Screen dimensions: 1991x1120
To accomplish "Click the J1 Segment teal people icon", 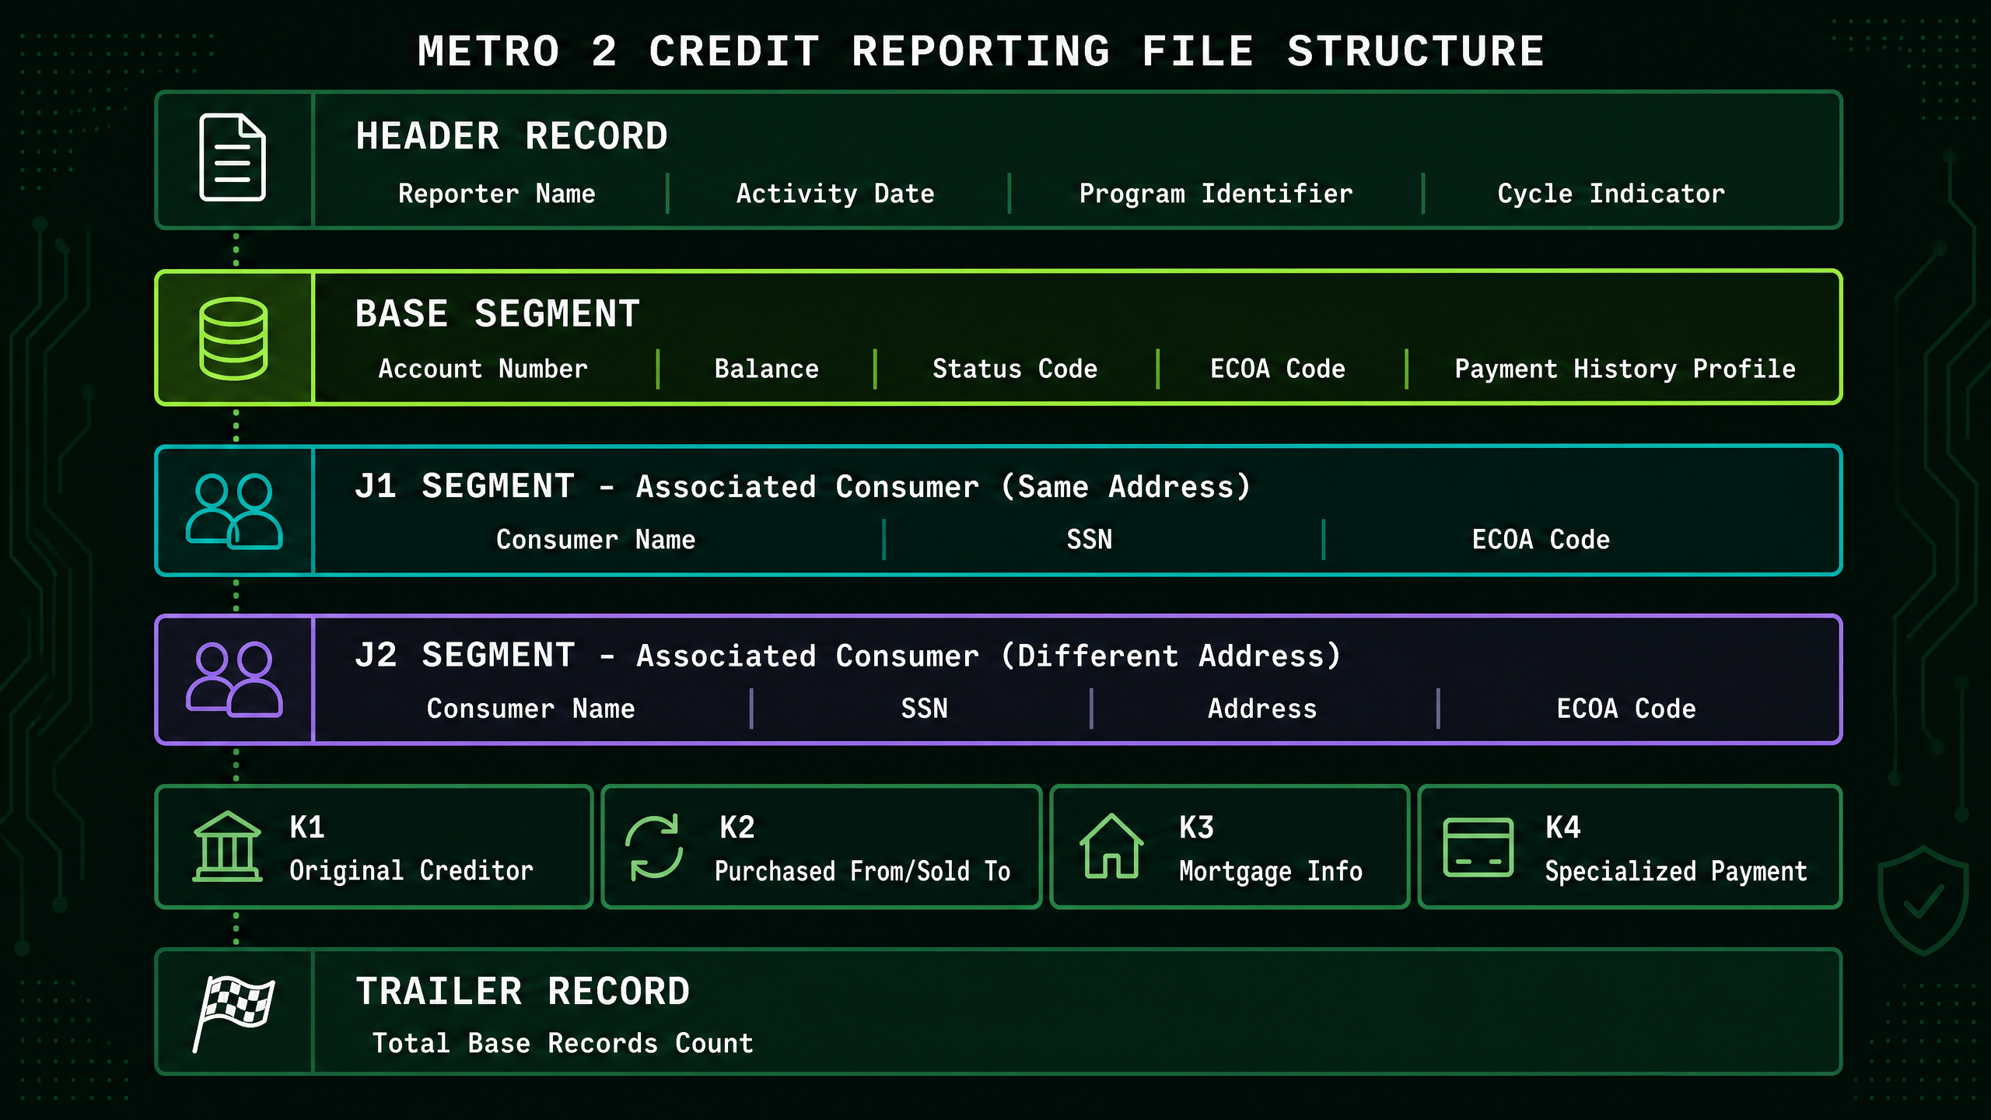I will 233,511.
